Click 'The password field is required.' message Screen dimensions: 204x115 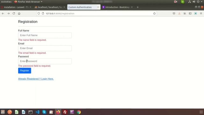coord(34,66)
